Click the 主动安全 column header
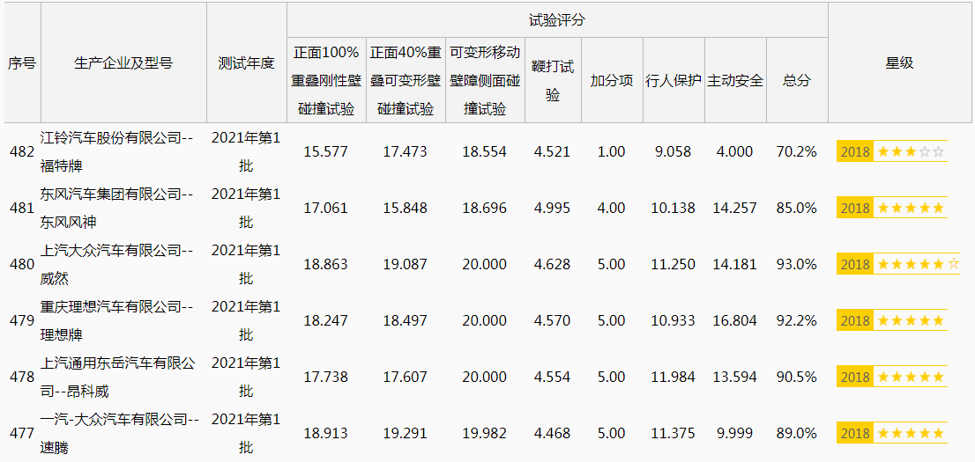The height and width of the screenshot is (462, 975). pos(734,80)
